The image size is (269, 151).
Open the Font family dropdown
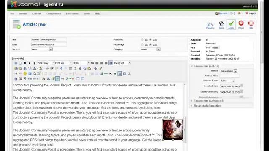pos(45,63)
